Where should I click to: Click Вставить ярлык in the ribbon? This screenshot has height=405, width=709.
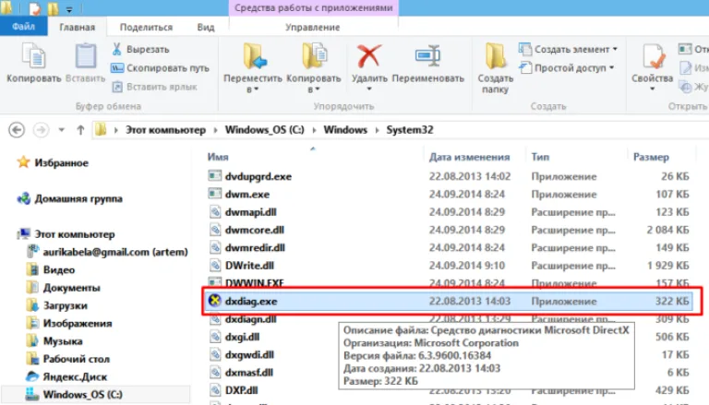(155, 87)
